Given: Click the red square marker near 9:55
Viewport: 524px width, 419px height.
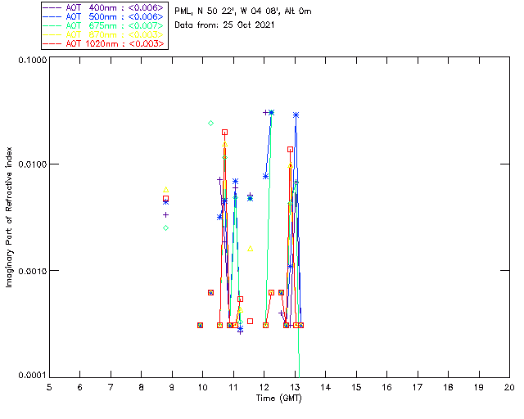Looking at the screenshot, I should click(x=200, y=325).
